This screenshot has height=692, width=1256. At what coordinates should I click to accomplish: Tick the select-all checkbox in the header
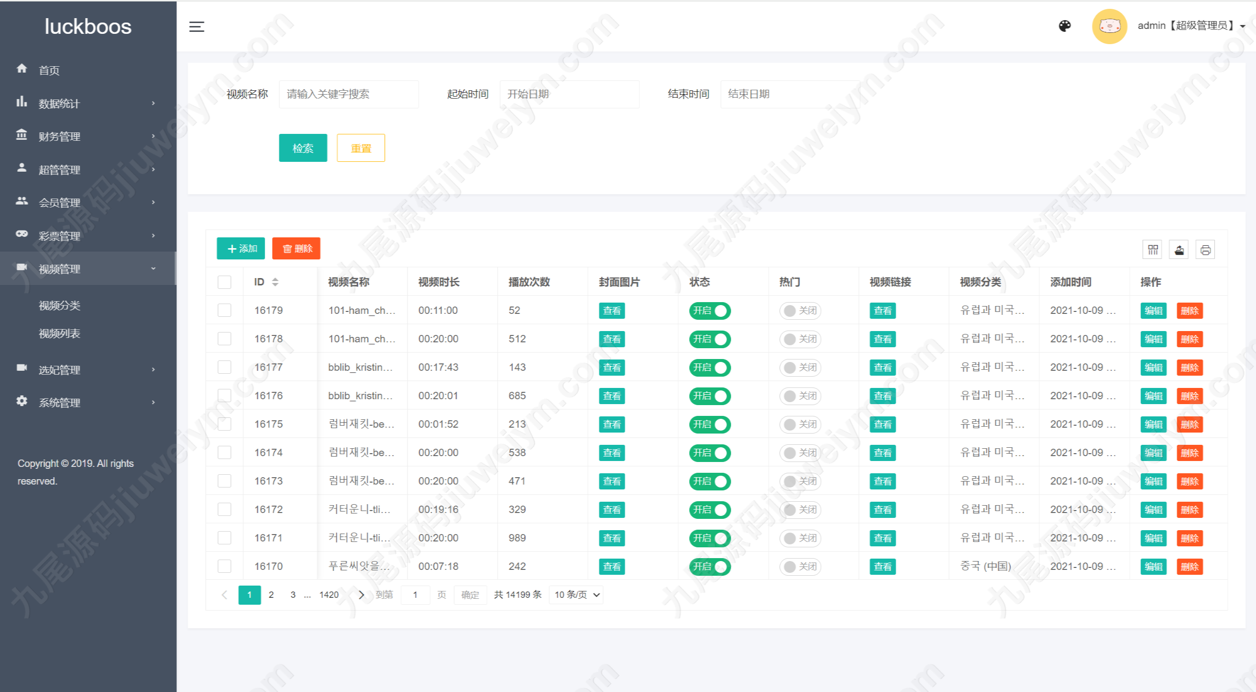(x=224, y=282)
